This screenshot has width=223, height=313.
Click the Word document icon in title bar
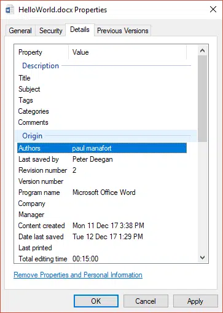[x=10, y=10]
